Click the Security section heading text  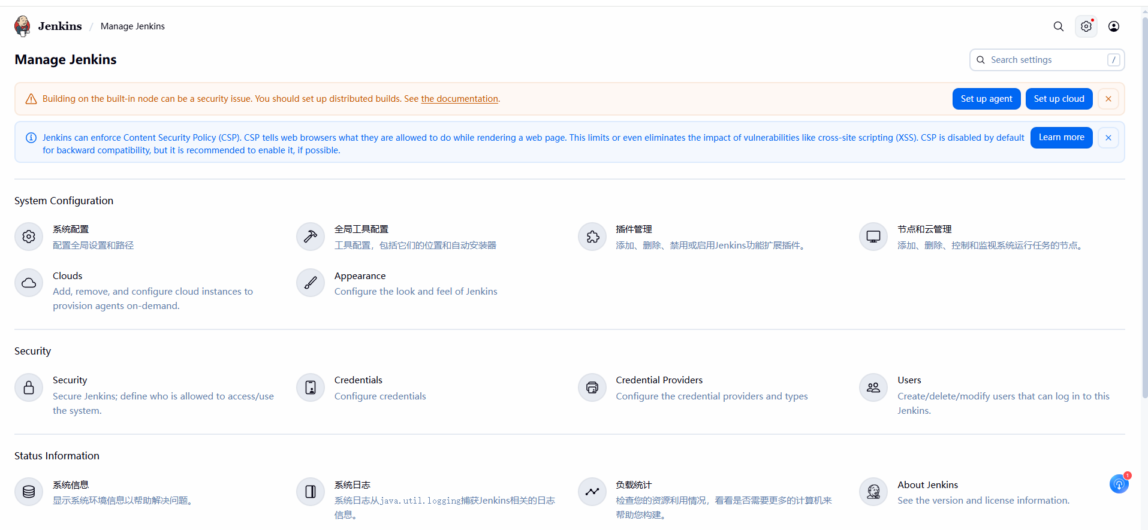32,352
